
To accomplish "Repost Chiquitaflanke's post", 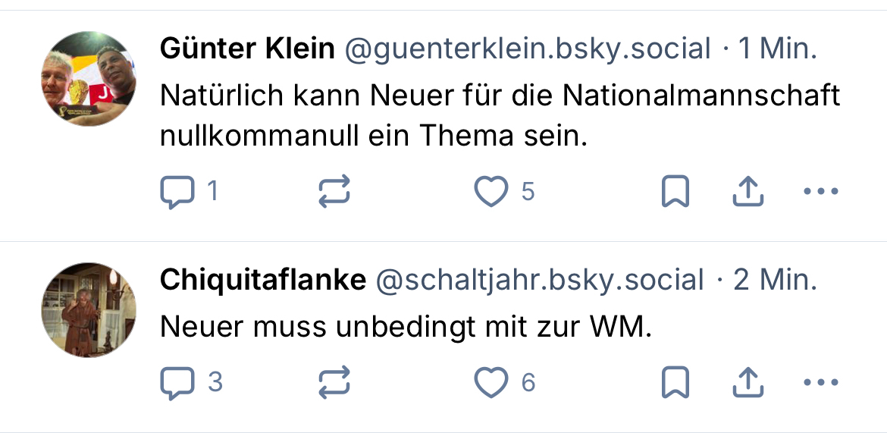I will coord(334,383).
